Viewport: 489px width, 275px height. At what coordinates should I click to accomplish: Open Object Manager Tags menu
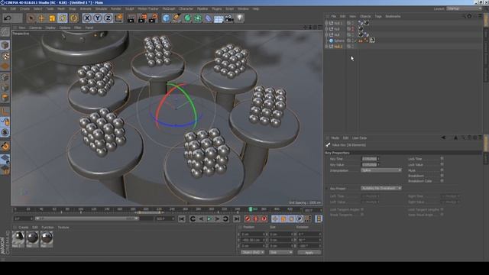point(378,16)
